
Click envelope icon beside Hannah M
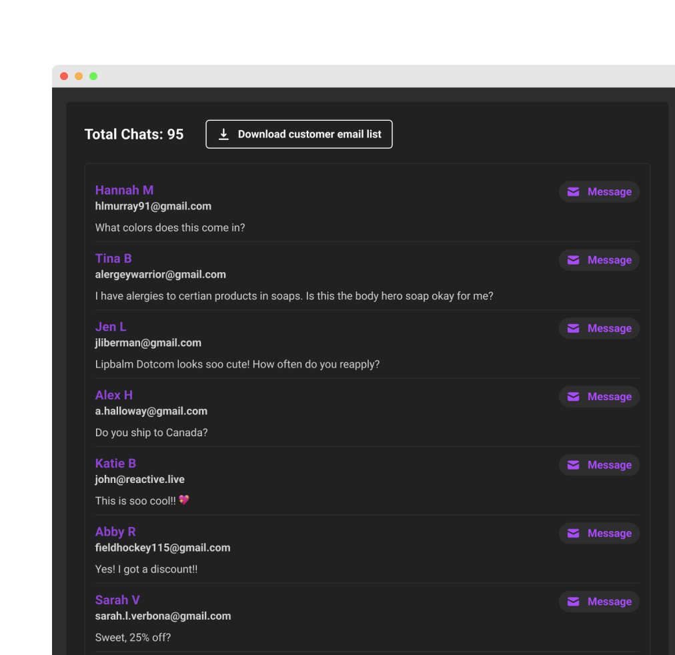click(573, 192)
